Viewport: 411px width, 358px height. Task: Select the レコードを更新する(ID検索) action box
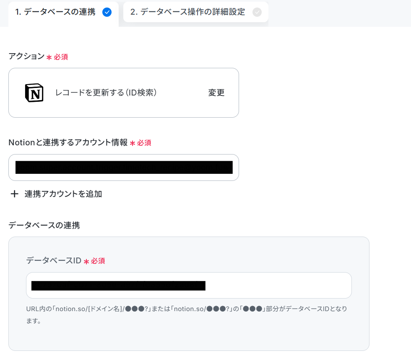[124, 93]
